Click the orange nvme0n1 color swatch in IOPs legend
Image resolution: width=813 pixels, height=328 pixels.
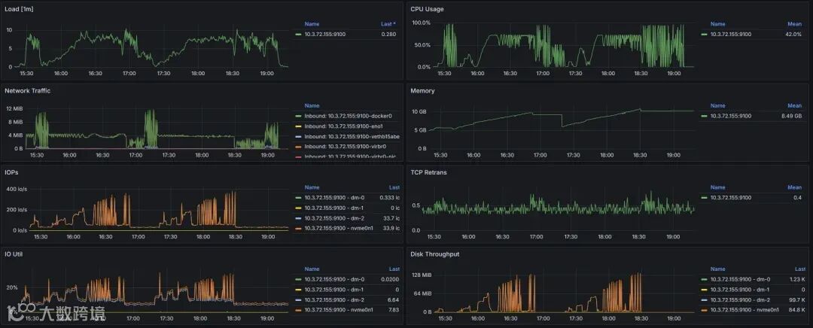click(x=297, y=229)
